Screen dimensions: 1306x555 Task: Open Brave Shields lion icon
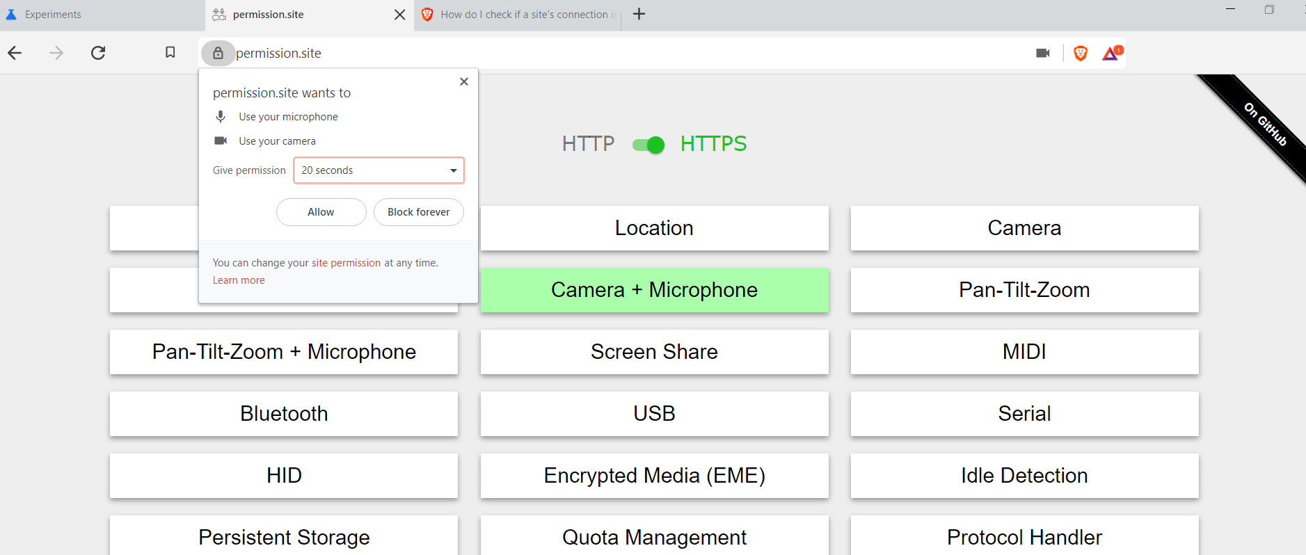(x=1081, y=53)
